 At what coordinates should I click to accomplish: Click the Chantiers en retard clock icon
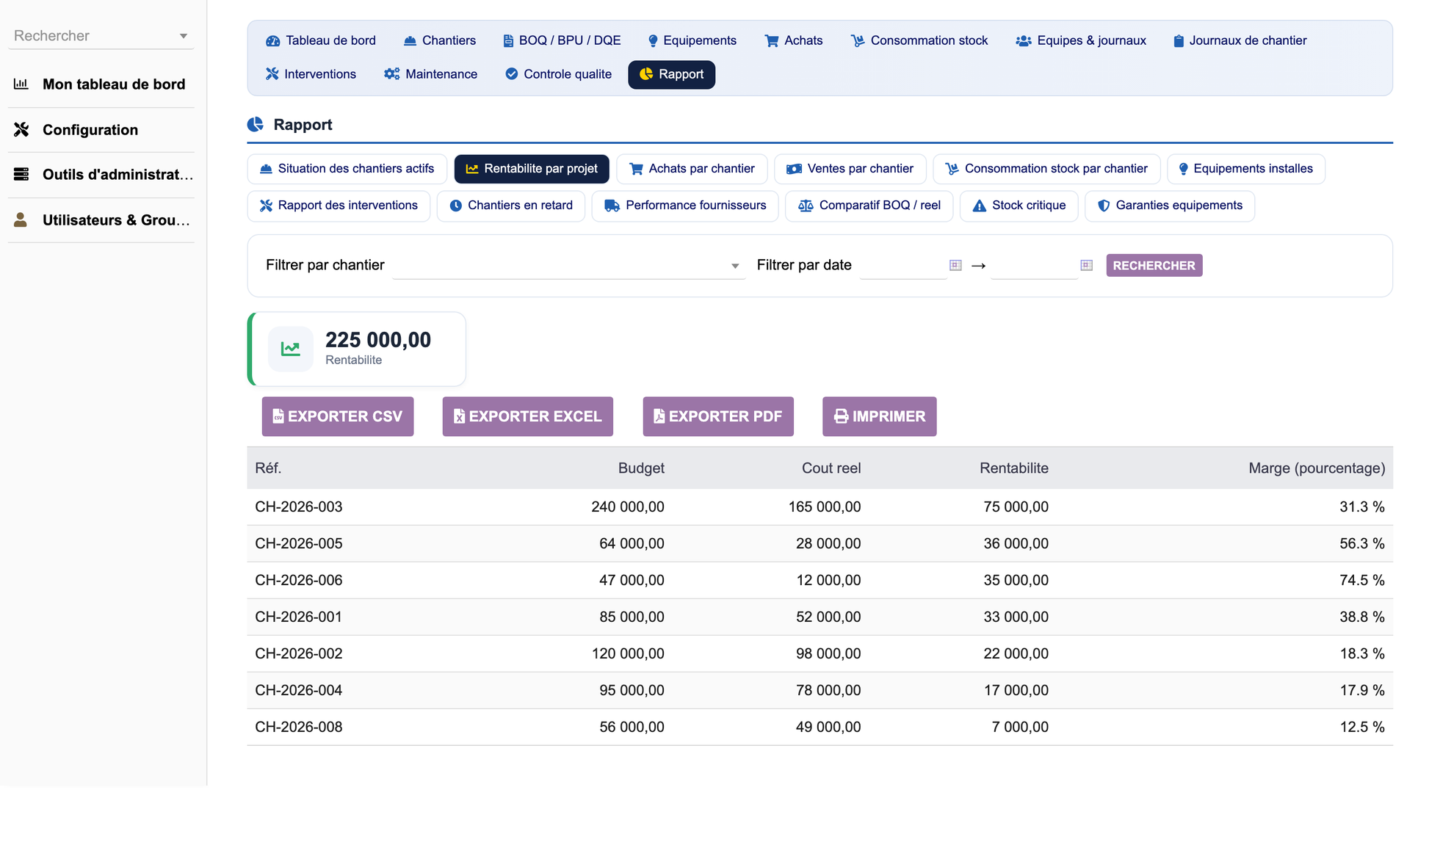pos(456,206)
